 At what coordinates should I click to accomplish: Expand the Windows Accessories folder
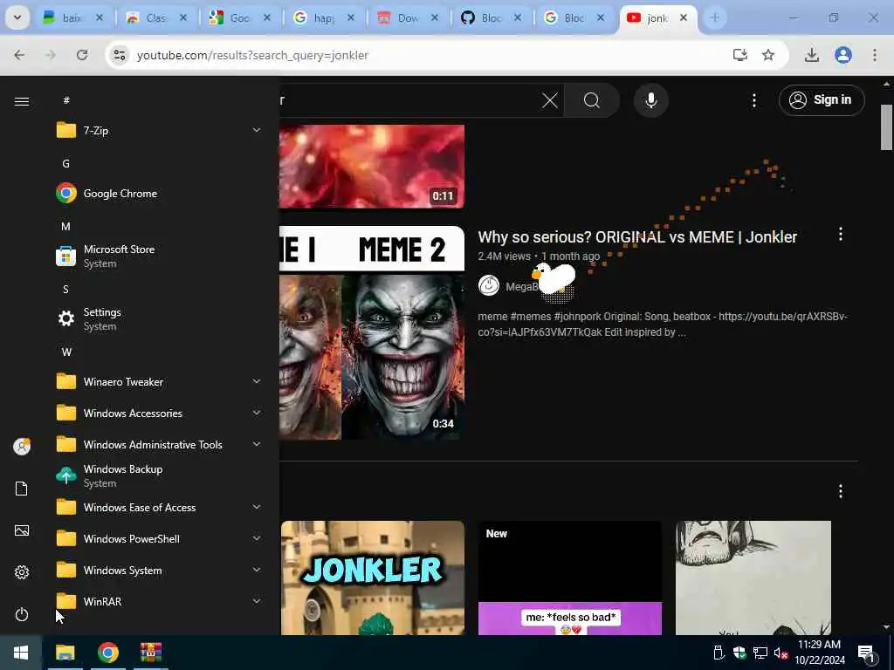159,413
